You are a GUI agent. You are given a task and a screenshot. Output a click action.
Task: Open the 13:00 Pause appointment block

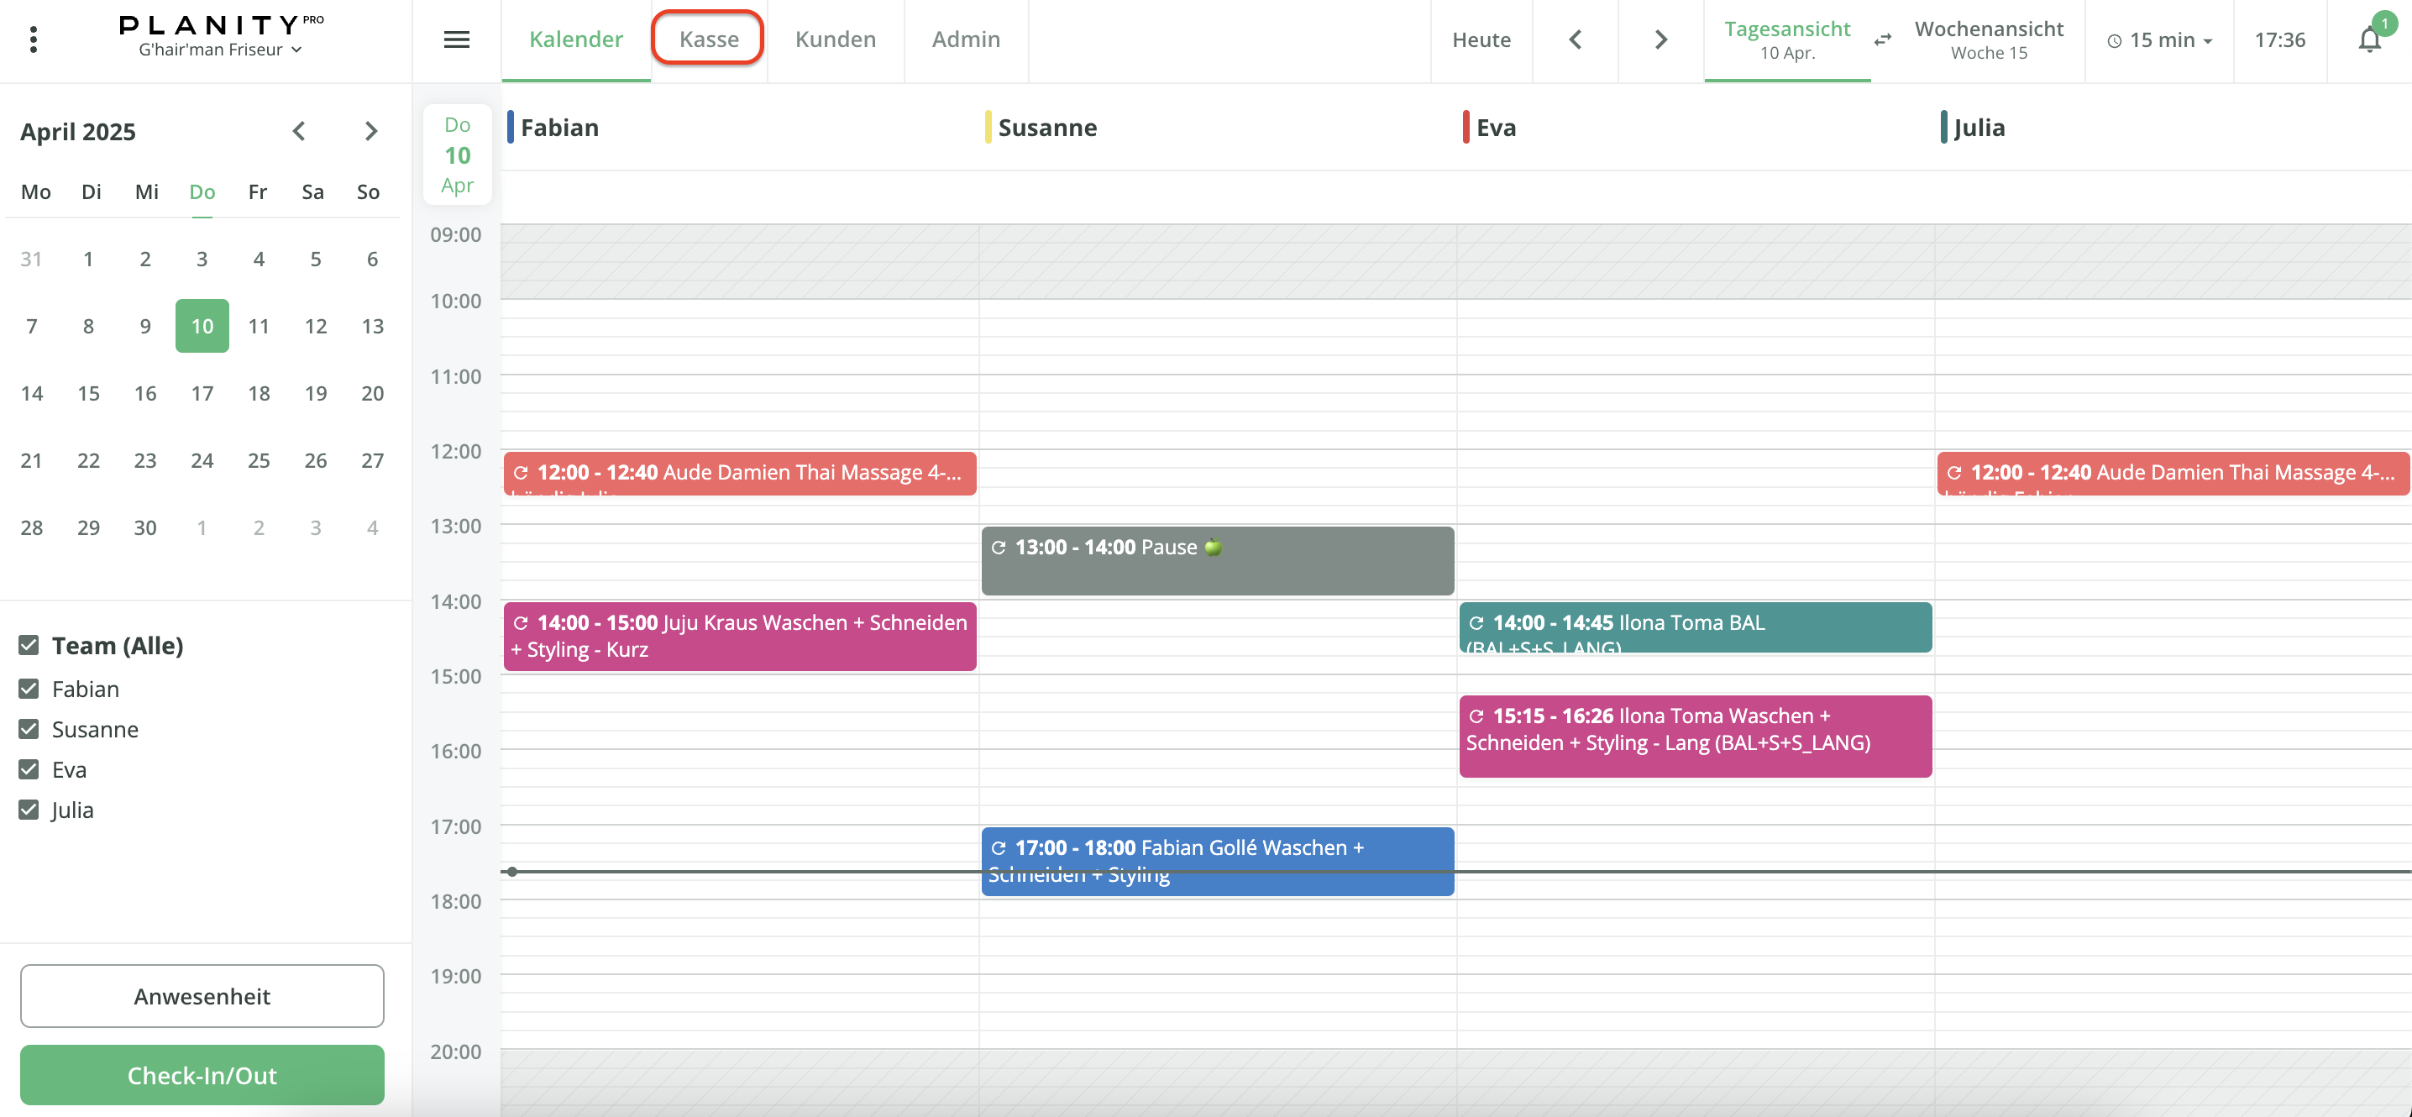click(x=1216, y=560)
